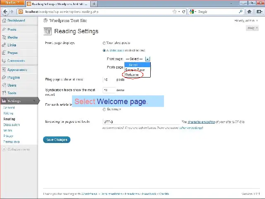Click the Save Changes button
Screen dimensions: 265x199
coord(57,140)
